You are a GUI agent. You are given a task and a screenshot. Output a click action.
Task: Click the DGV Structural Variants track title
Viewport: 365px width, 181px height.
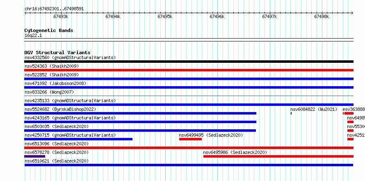point(57,53)
